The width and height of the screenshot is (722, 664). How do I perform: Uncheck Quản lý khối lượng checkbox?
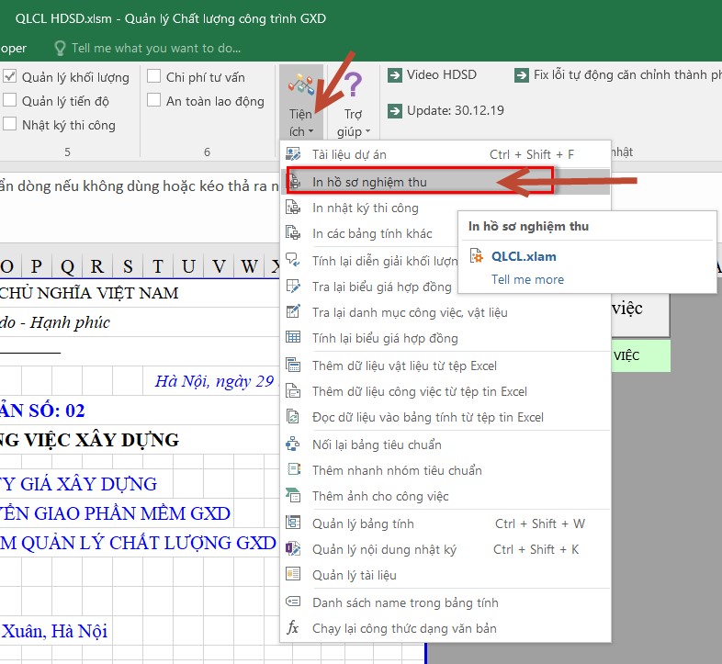(10, 77)
